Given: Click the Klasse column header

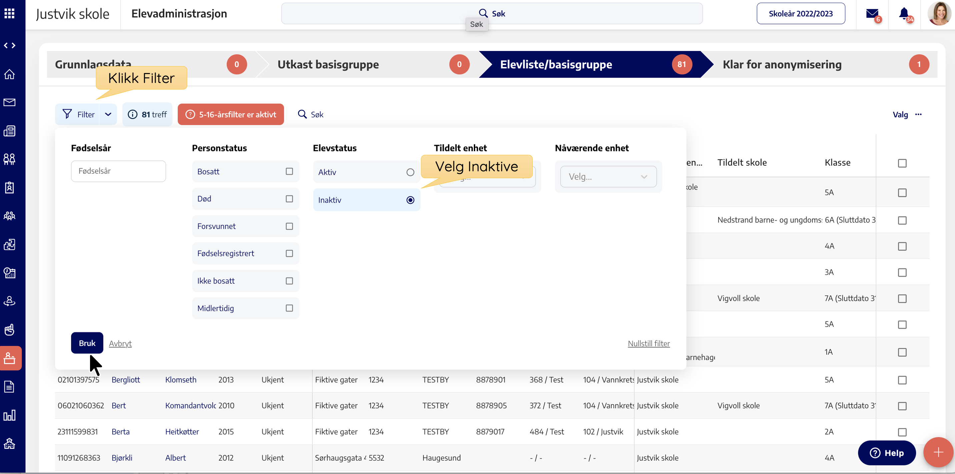Looking at the screenshot, I should 838,162.
